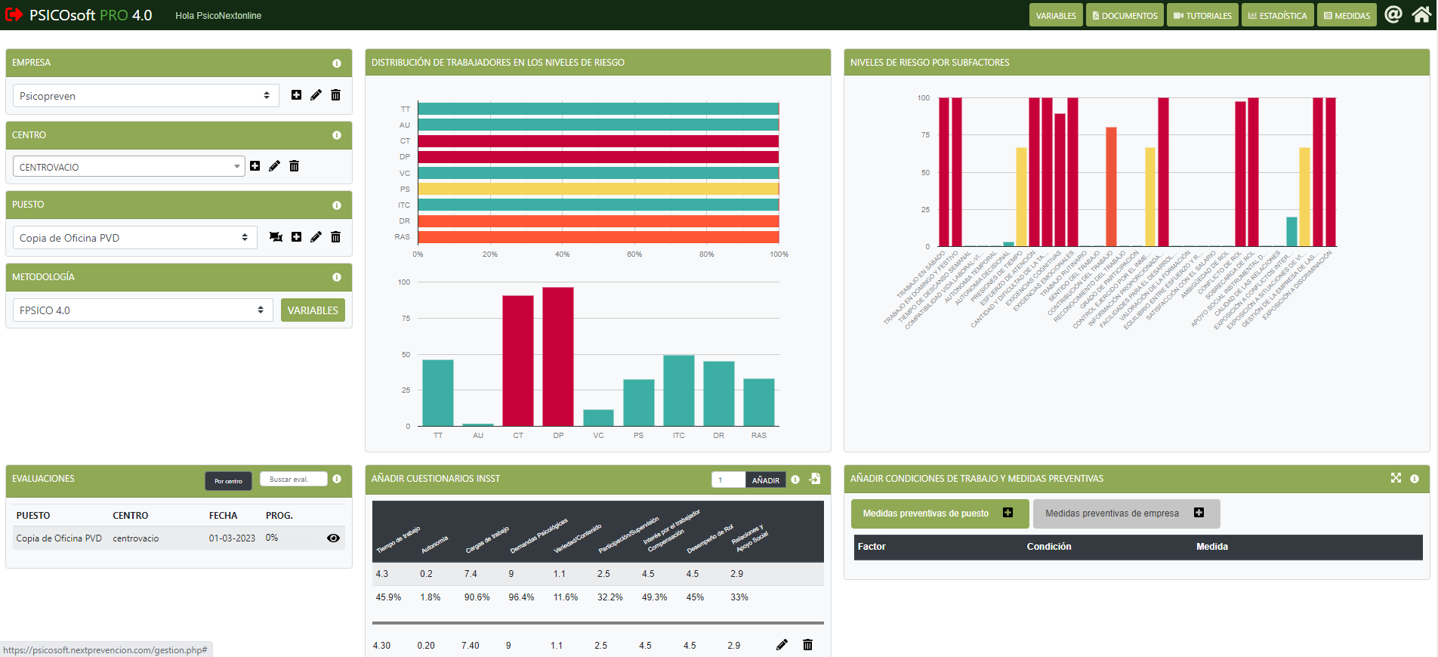
Task: Switch to 'Medidas preventivas de empresa' tab
Action: pyautogui.click(x=1126, y=514)
